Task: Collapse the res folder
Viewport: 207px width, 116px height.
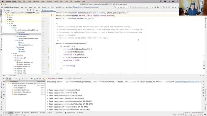Action: 11,53
